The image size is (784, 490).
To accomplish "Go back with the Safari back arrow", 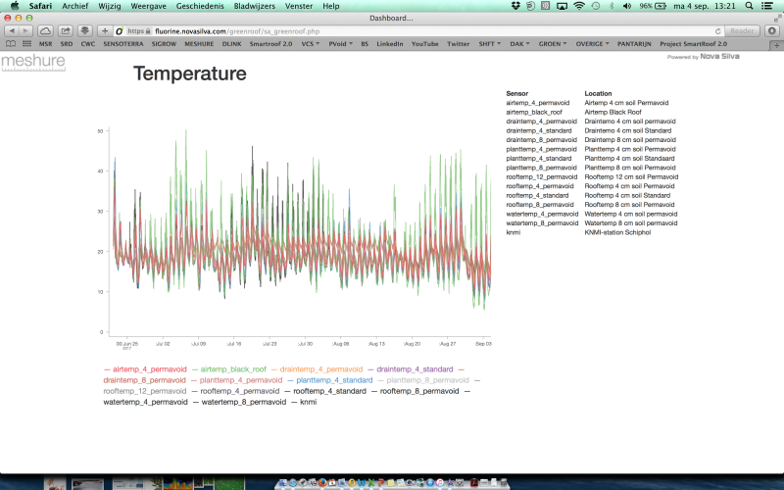I will pyautogui.click(x=13, y=31).
